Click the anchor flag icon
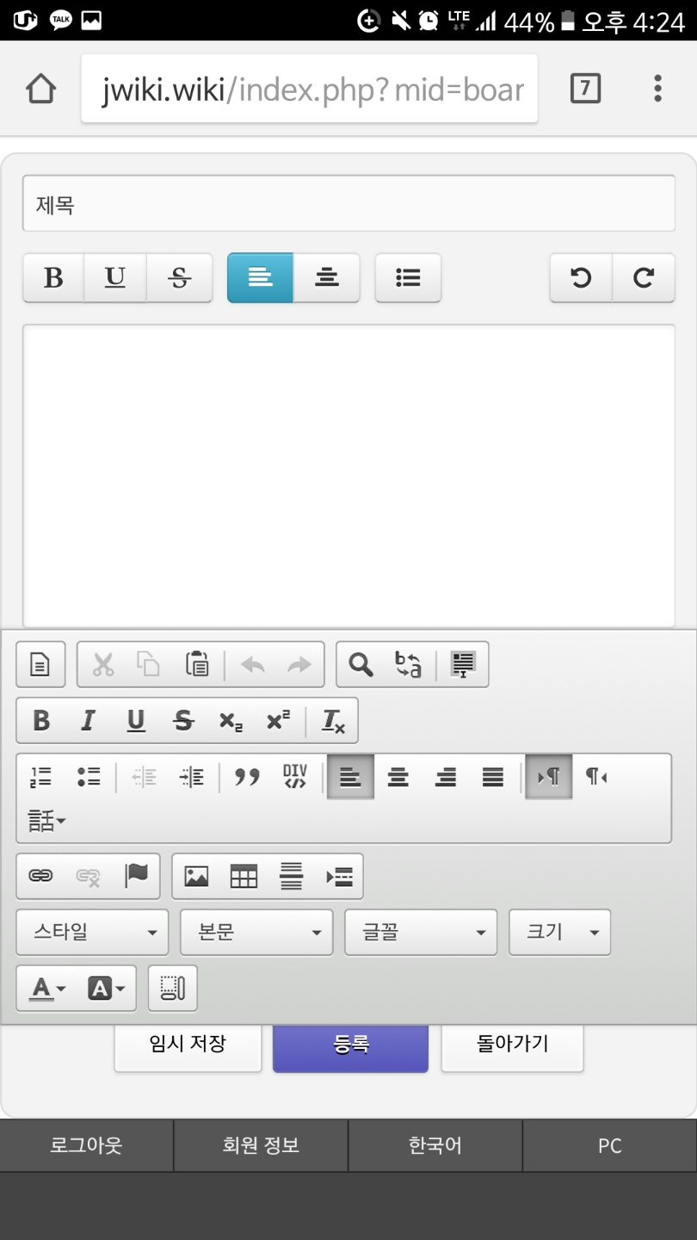 click(x=136, y=877)
